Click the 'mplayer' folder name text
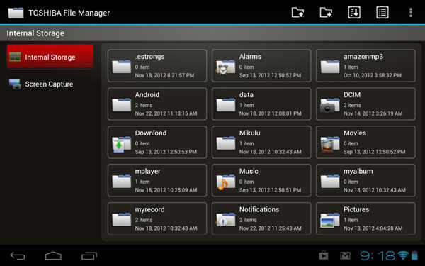425x266 pixels. 148,172
